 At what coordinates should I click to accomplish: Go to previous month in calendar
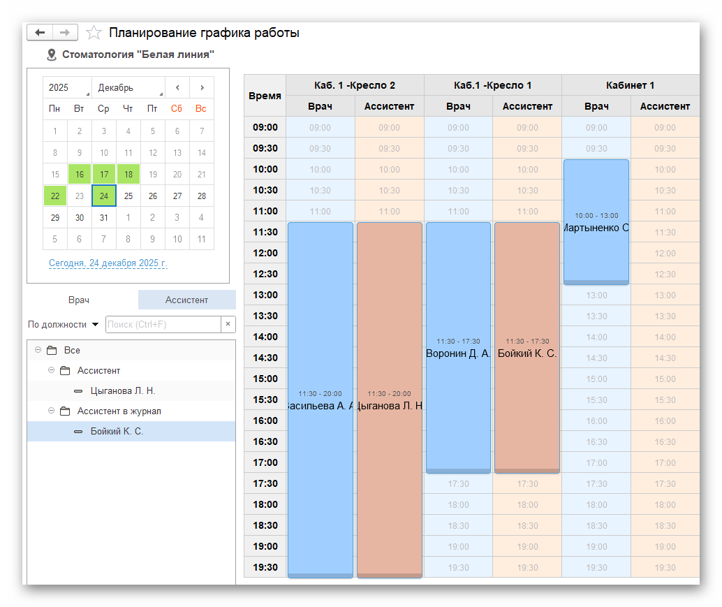click(x=177, y=87)
